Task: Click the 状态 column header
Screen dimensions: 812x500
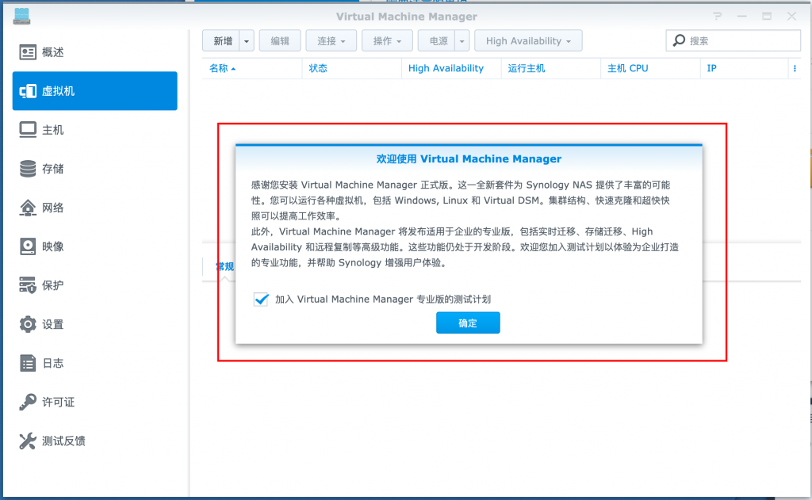Action: pyautogui.click(x=351, y=68)
